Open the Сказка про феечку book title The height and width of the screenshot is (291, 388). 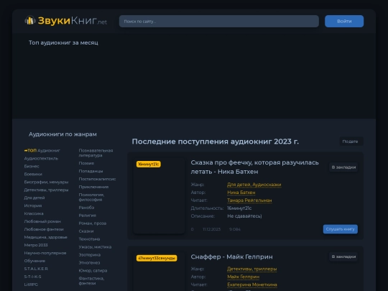(x=254, y=167)
